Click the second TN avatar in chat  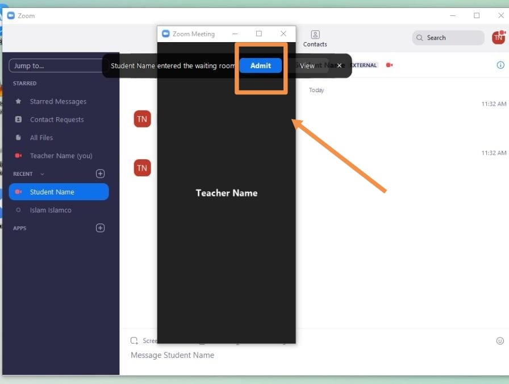142,168
